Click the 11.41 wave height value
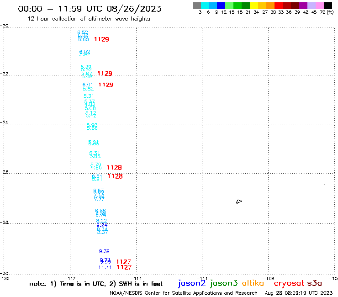The height and width of the screenshot is (297, 338). click(105, 267)
